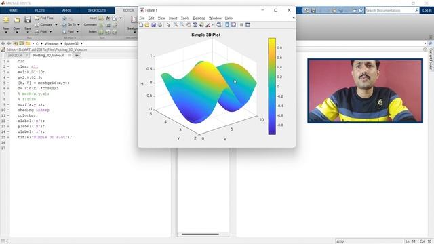Click New Figure icon in figure toolbar

pyautogui.click(x=141, y=25)
